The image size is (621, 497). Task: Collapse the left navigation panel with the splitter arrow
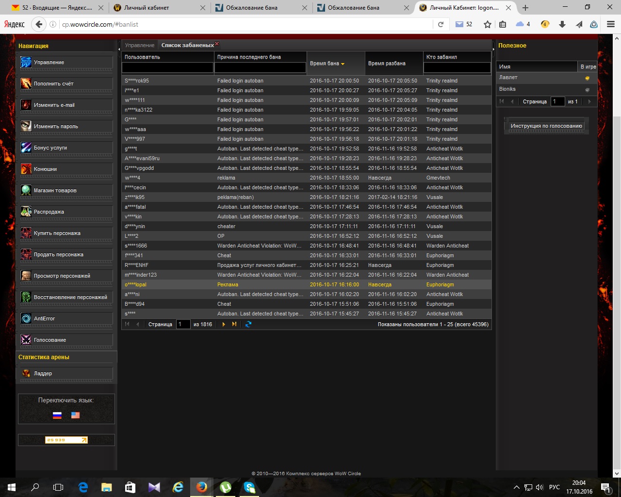pyautogui.click(x=119, y=47)
